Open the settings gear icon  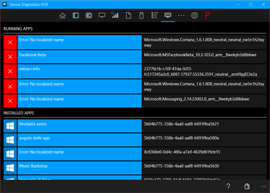pyautogui.click(x=194, y=16)
